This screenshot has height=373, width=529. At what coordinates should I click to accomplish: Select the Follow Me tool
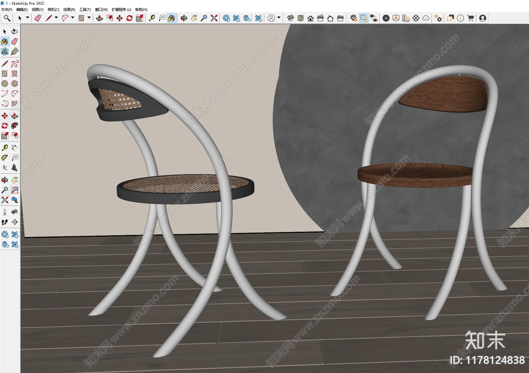point(15,125)
